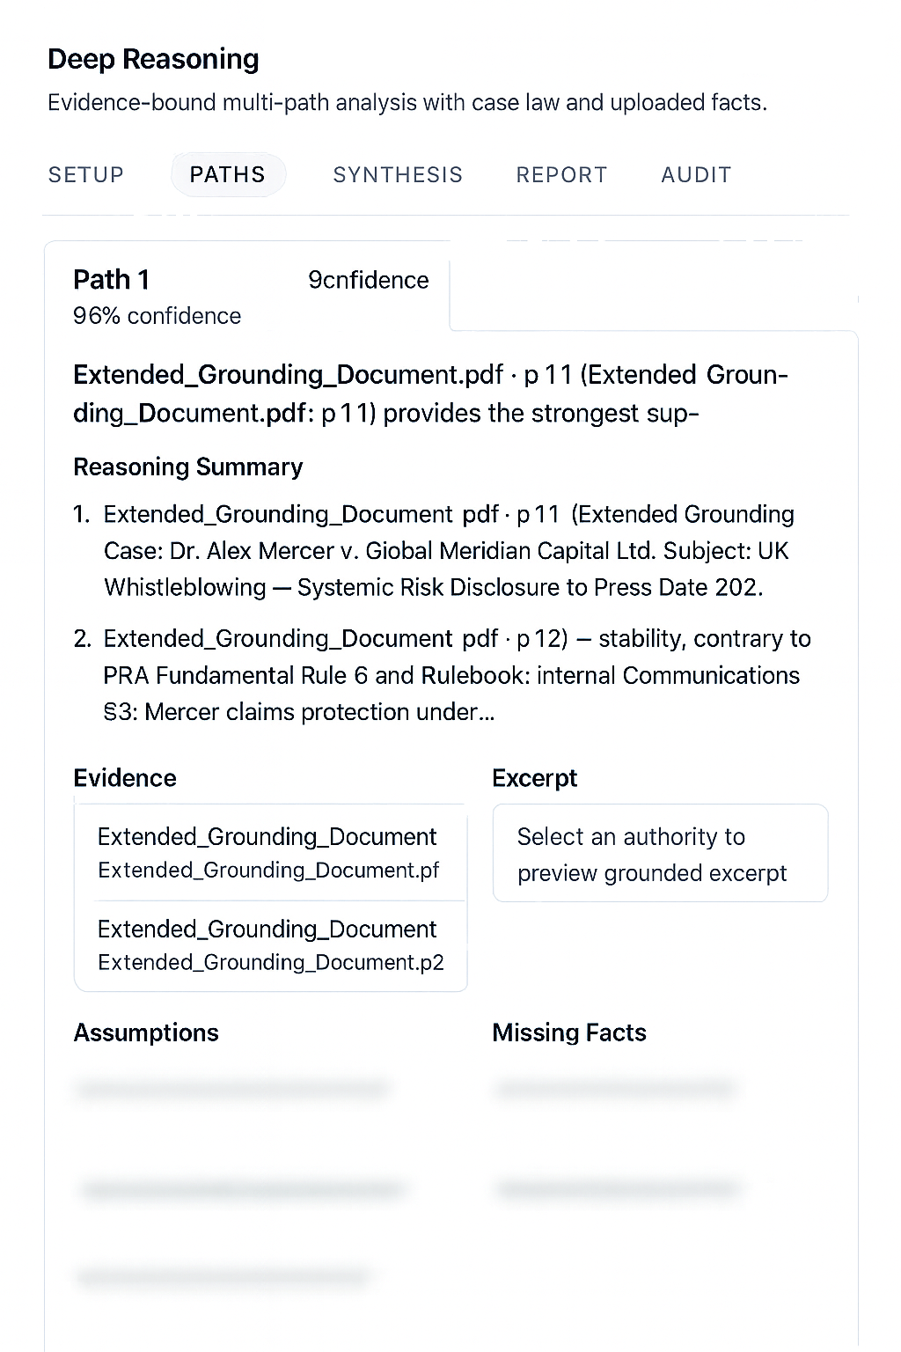This screenshot has height=1352, width=901.
Task: Select the PATHS tab
Action: pos(228,175)
